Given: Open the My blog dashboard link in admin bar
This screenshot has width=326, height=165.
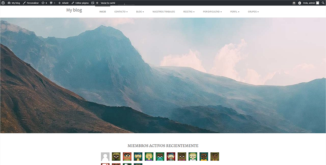Looking at the screenshot, I should 14,3.
